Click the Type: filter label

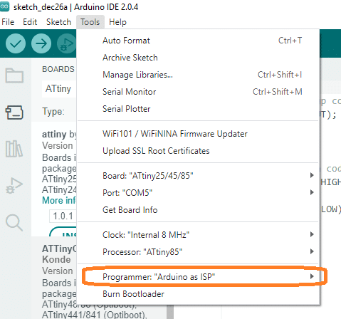tap(53, 112)
